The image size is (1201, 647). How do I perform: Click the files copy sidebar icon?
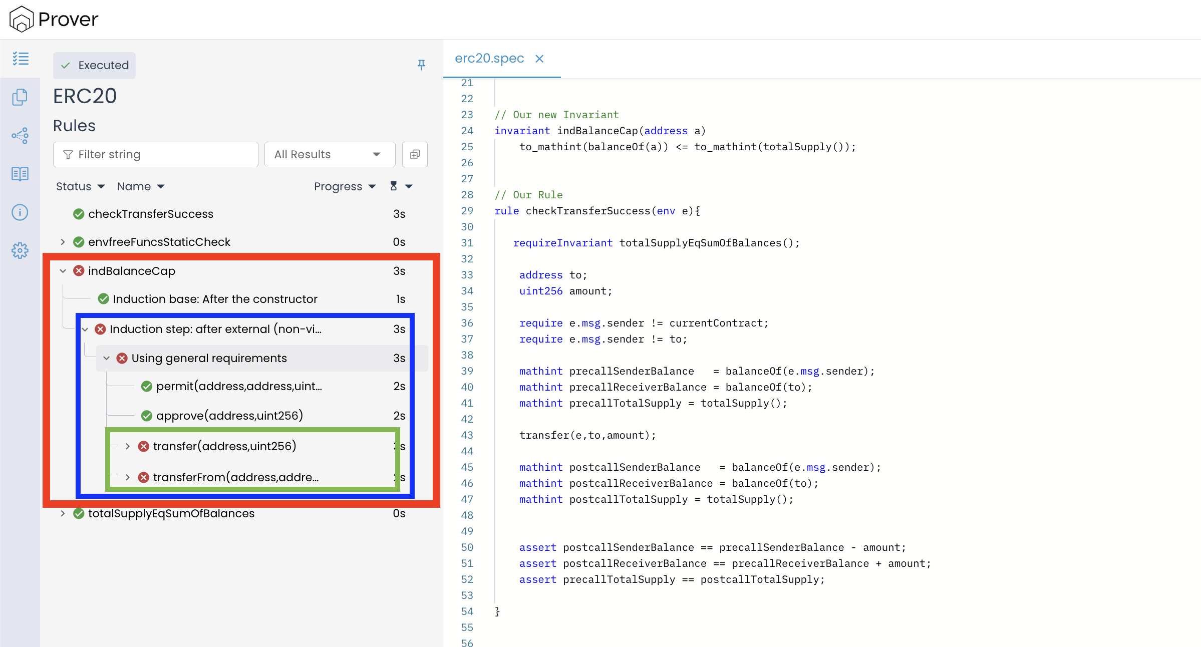click(x=20, y=97)
